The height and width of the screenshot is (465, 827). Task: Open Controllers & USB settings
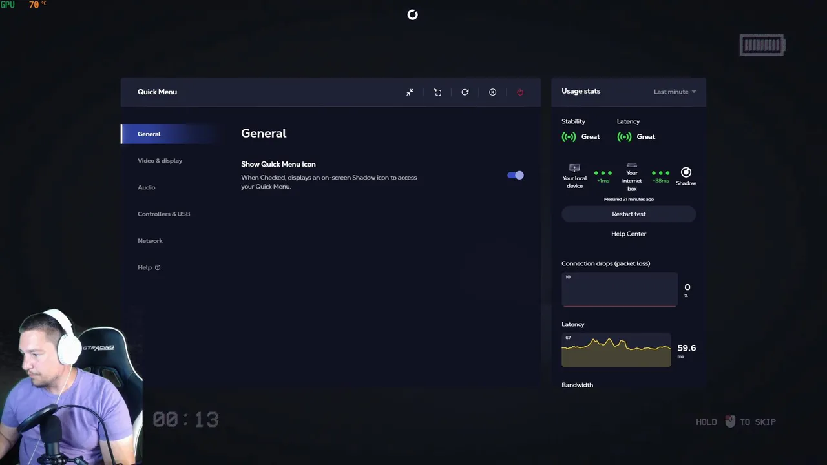point(163,214)
